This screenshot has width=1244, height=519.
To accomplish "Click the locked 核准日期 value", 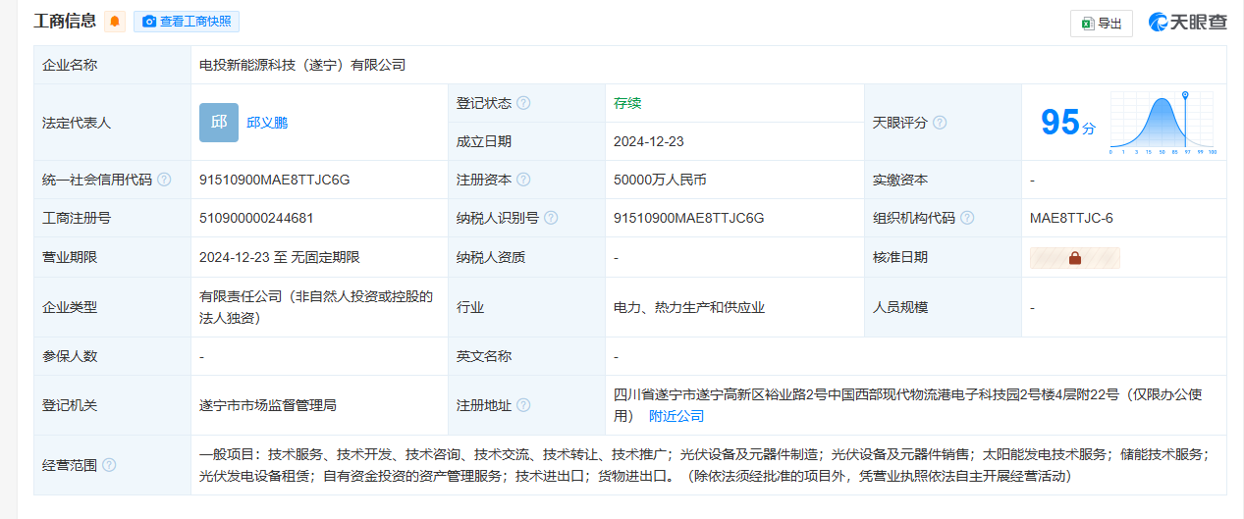I will [x=1074, y=258].
